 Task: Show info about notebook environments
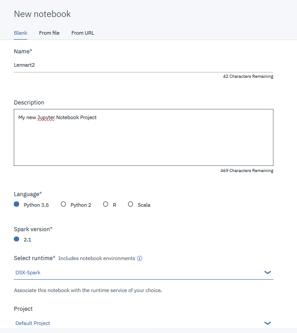(140, 258)
